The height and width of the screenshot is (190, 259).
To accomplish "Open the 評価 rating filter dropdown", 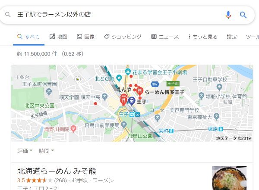I will coord(25,151).
